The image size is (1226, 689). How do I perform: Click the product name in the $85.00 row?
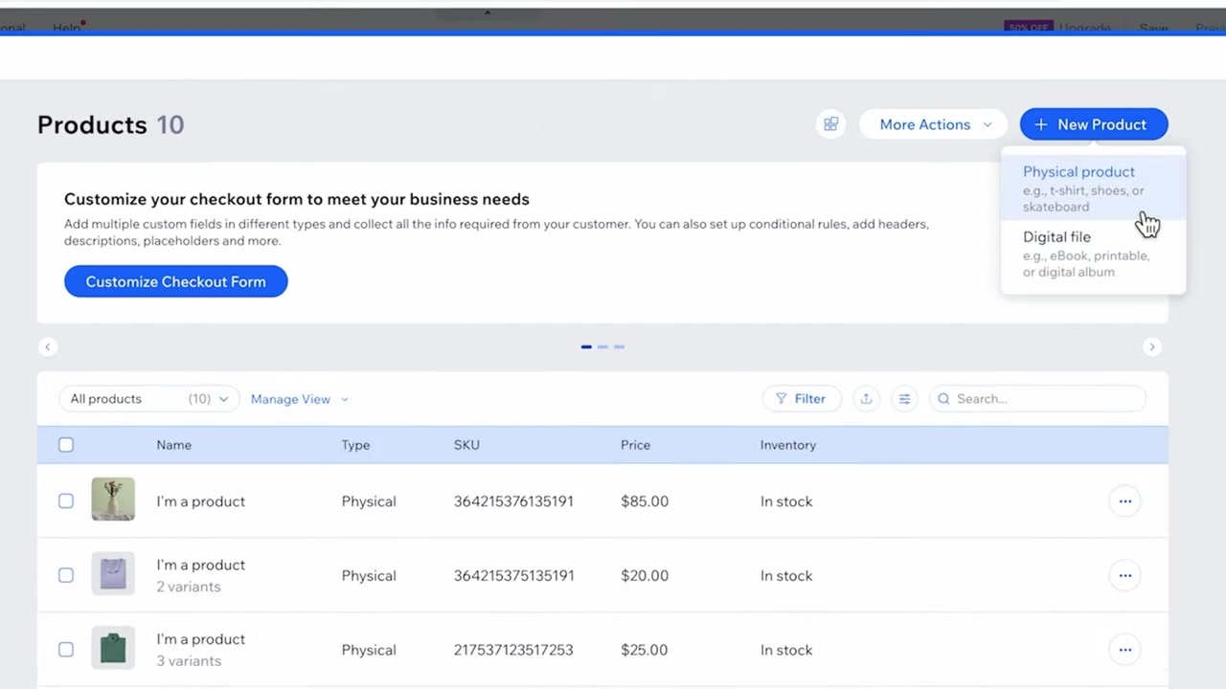click(201, 501)
